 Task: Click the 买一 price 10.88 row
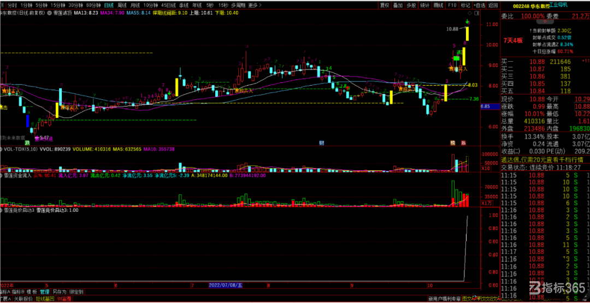545,62
